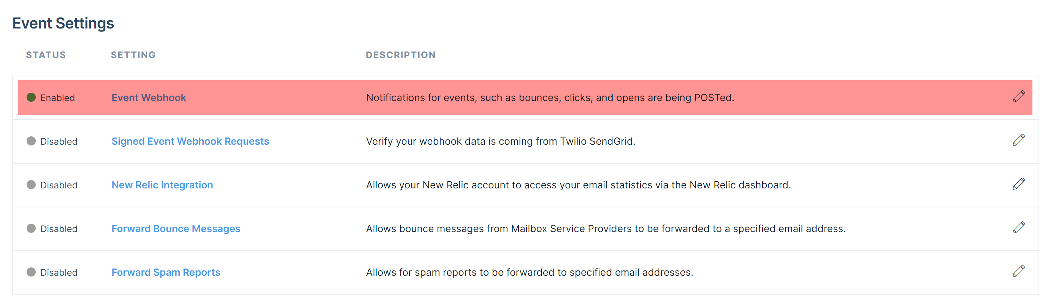The height and width of the screenshot is (305, 1056).
Task: Open the New Relic Integration link
Action: coord(162,185)
